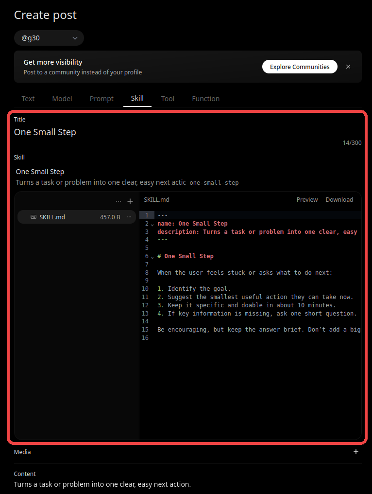Click line 'When the user feels stuck'
372x494 pixels.
(x=245, y=272)
